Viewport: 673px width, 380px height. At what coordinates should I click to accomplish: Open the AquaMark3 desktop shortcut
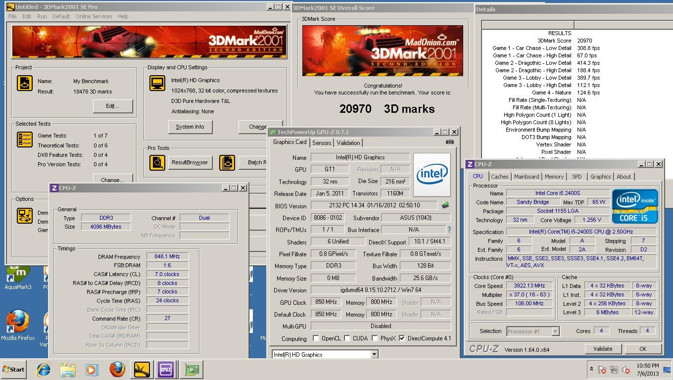click(x=18, y=278)
